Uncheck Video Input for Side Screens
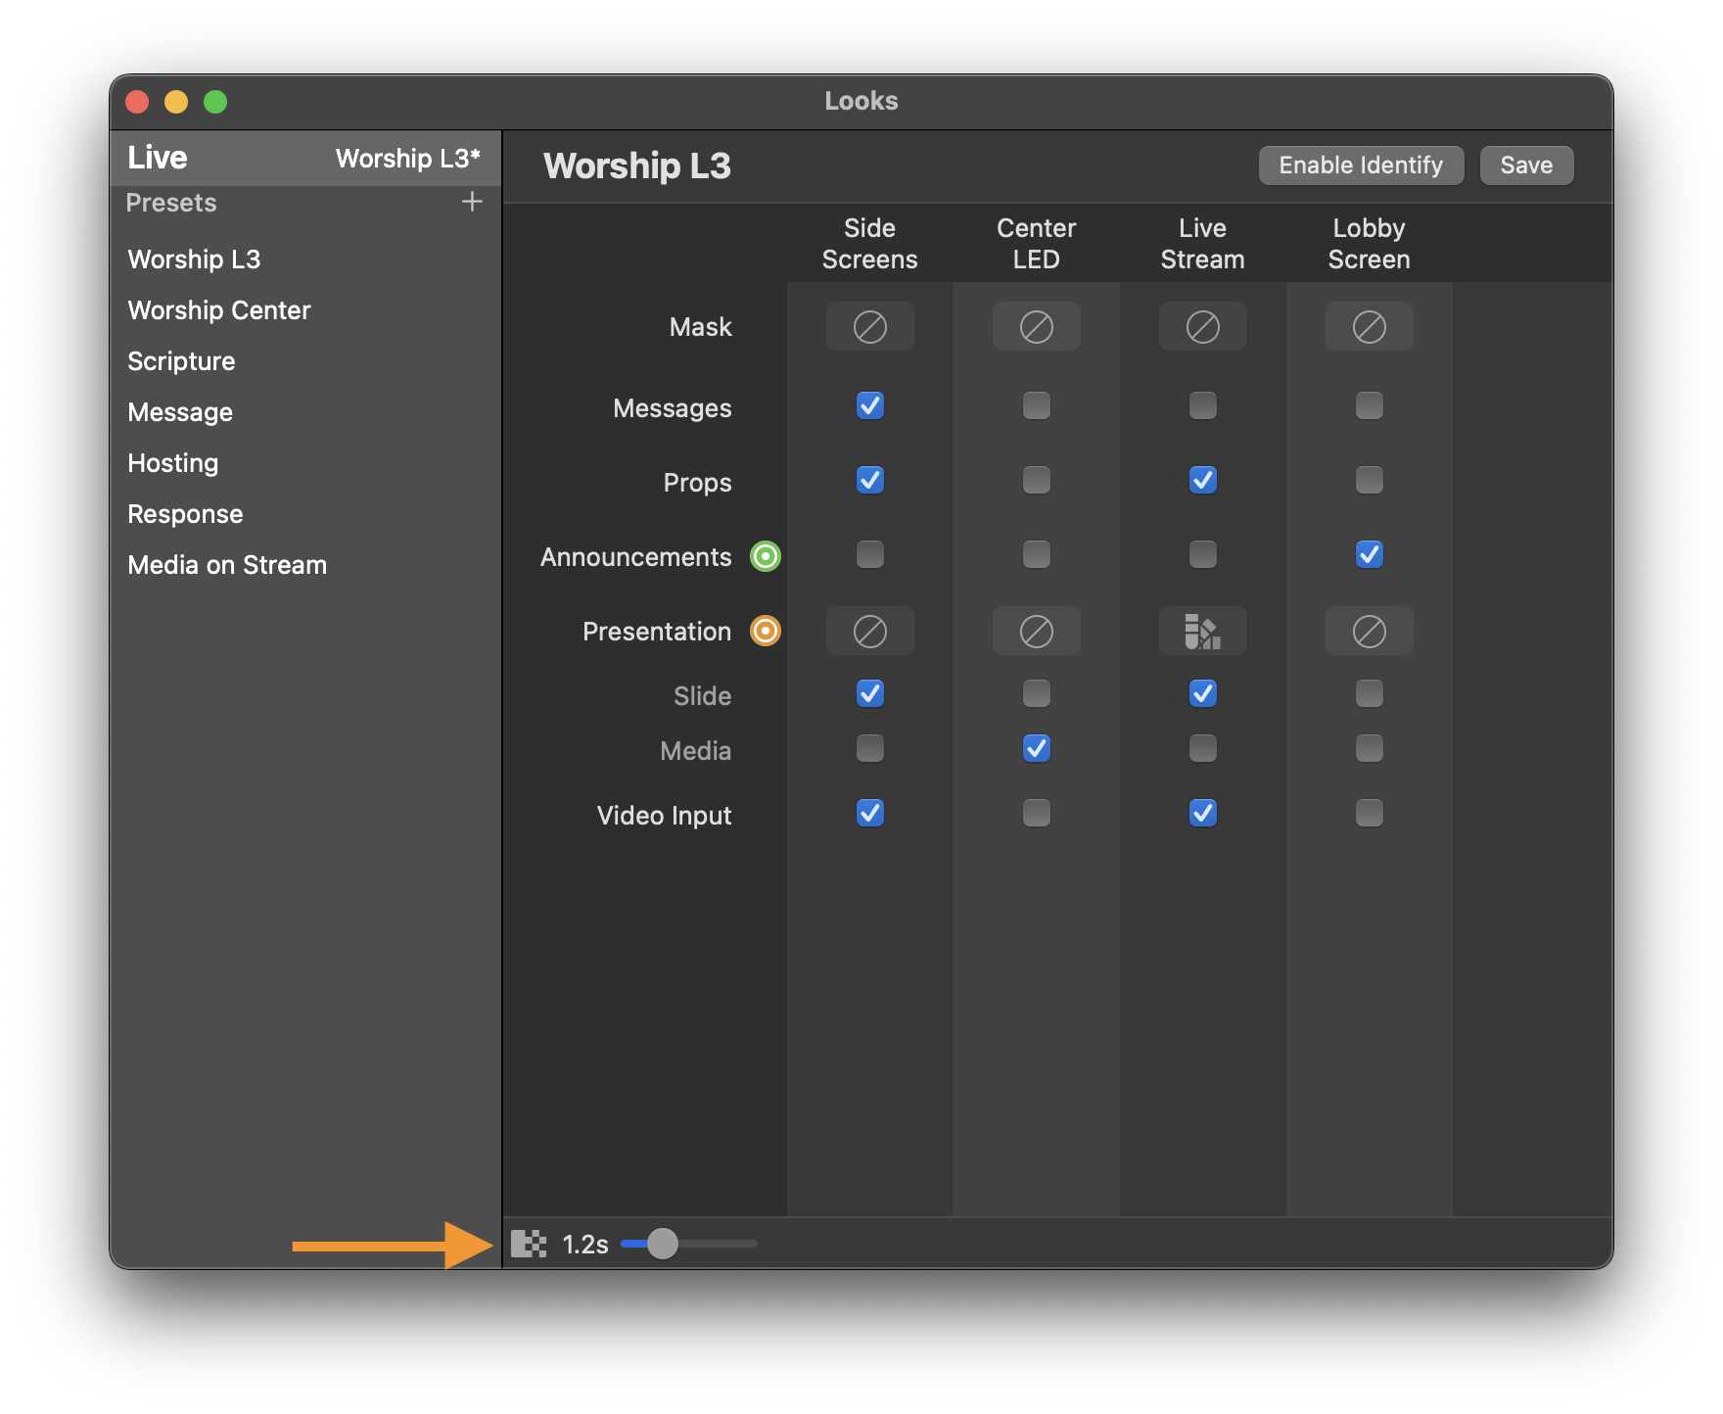The height and width of the screenshot is (1414, 1723). pyautogui.click(x=869, y=813)
